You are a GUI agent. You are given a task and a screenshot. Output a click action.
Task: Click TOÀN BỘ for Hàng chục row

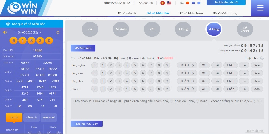[186, 81]
